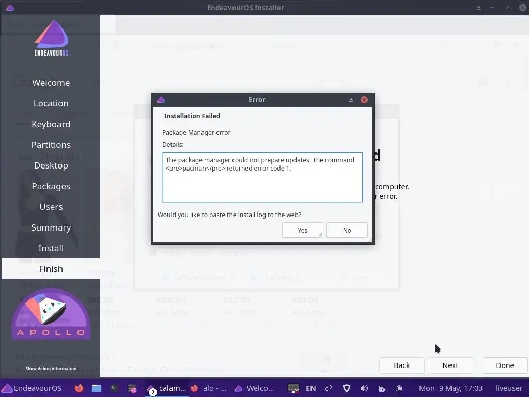Shade the installer window with up-arrow icon
529x397 pixels.
[479, 8]
